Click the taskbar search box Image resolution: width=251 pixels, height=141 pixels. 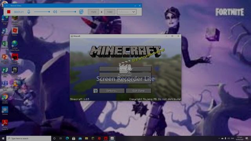click(29, 138)
